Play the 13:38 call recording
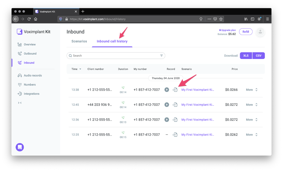 [166, 90]
